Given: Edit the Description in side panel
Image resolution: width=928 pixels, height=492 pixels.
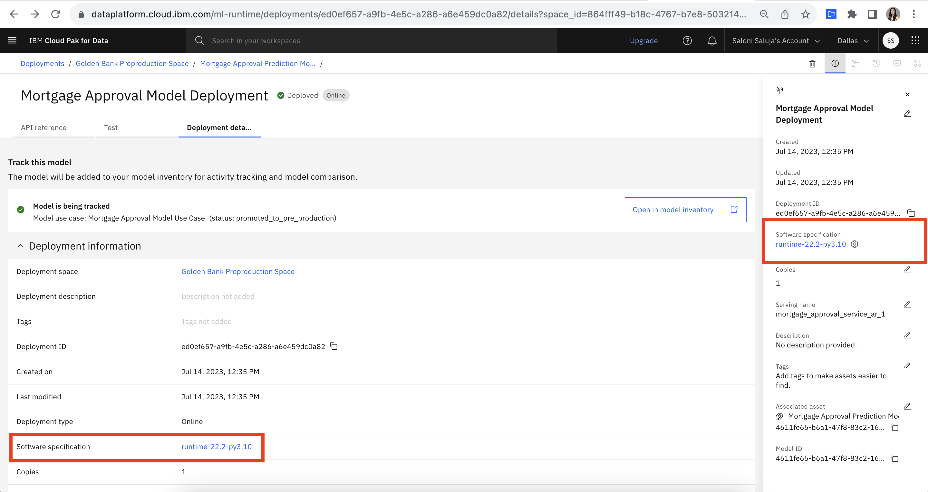Looking at the screenshot, I should [907, 335].
